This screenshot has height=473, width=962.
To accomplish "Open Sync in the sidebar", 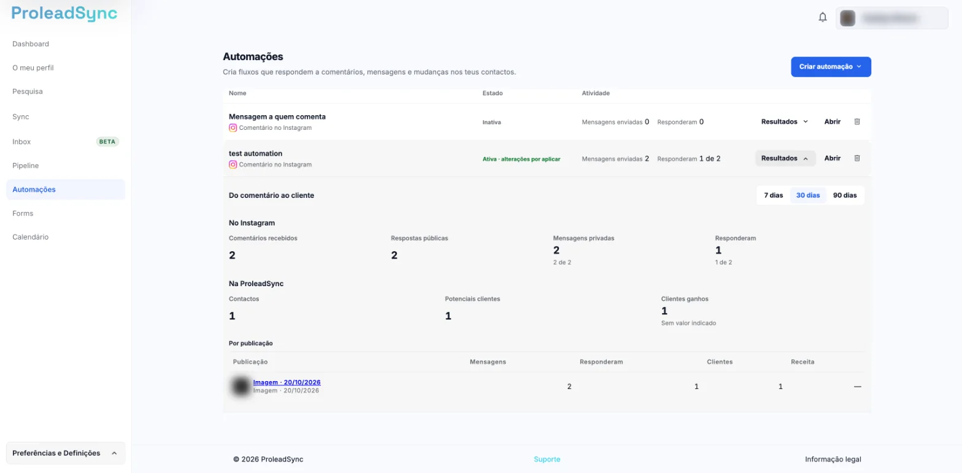I will (x=21, y=116).
